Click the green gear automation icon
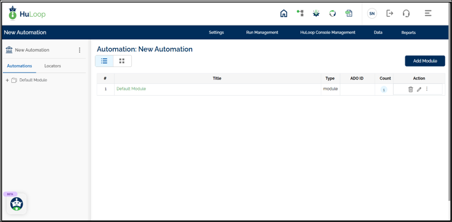Image resolution: width=452 pixels, height=222 pixels. pyautogui.click(x=316, y=13)
